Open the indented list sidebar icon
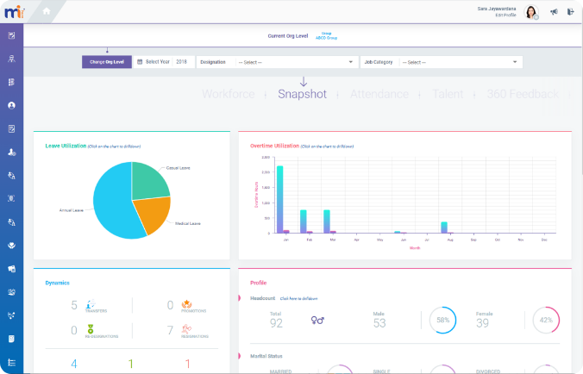This screenshot has width=583, height=374. point(11,363)
